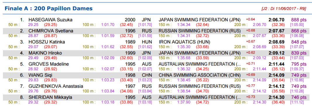Select swimmer name CHIMROVA Svetlana

tap(51, 31)
